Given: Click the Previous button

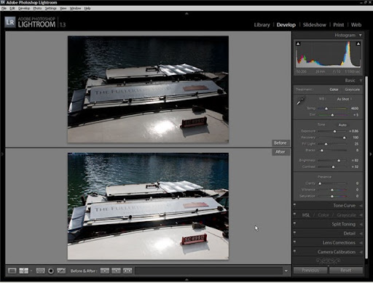Looking at the screenshot, I should pyautogui.click(x=310, y=270).
